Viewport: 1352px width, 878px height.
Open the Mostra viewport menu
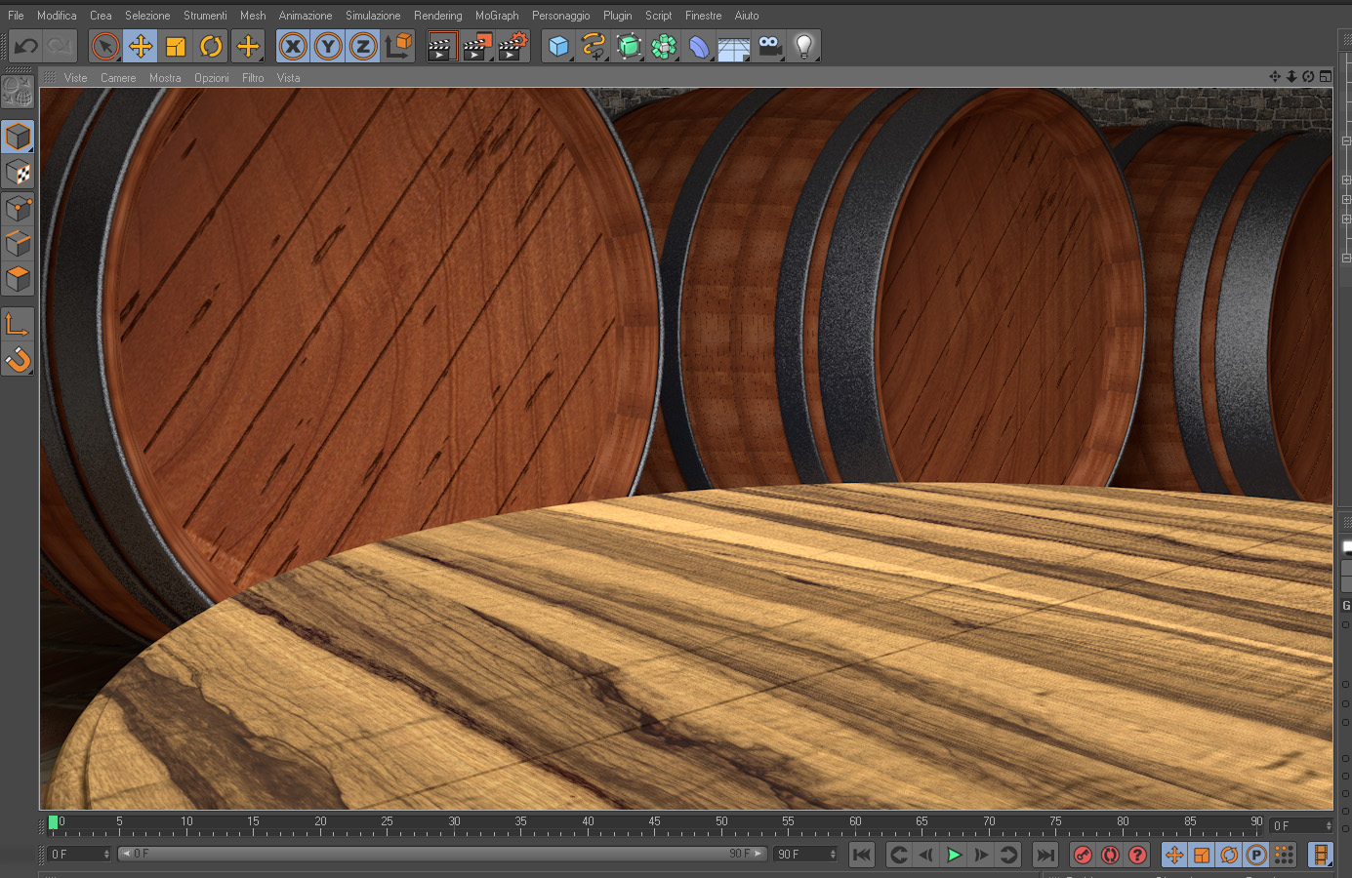(x=165, y=78)
